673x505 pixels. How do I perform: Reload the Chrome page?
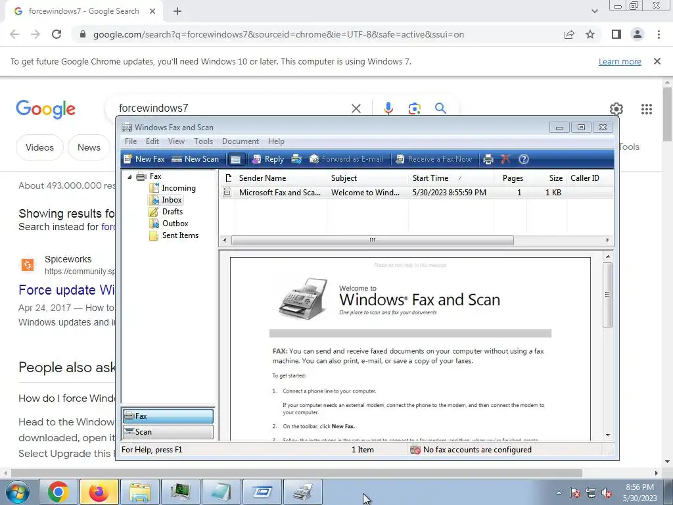[x=57, y=34]
